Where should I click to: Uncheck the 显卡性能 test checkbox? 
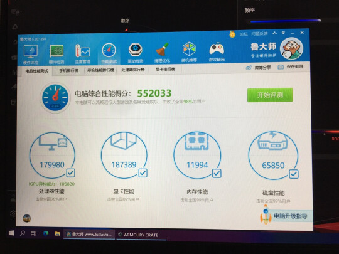[143, 173]
